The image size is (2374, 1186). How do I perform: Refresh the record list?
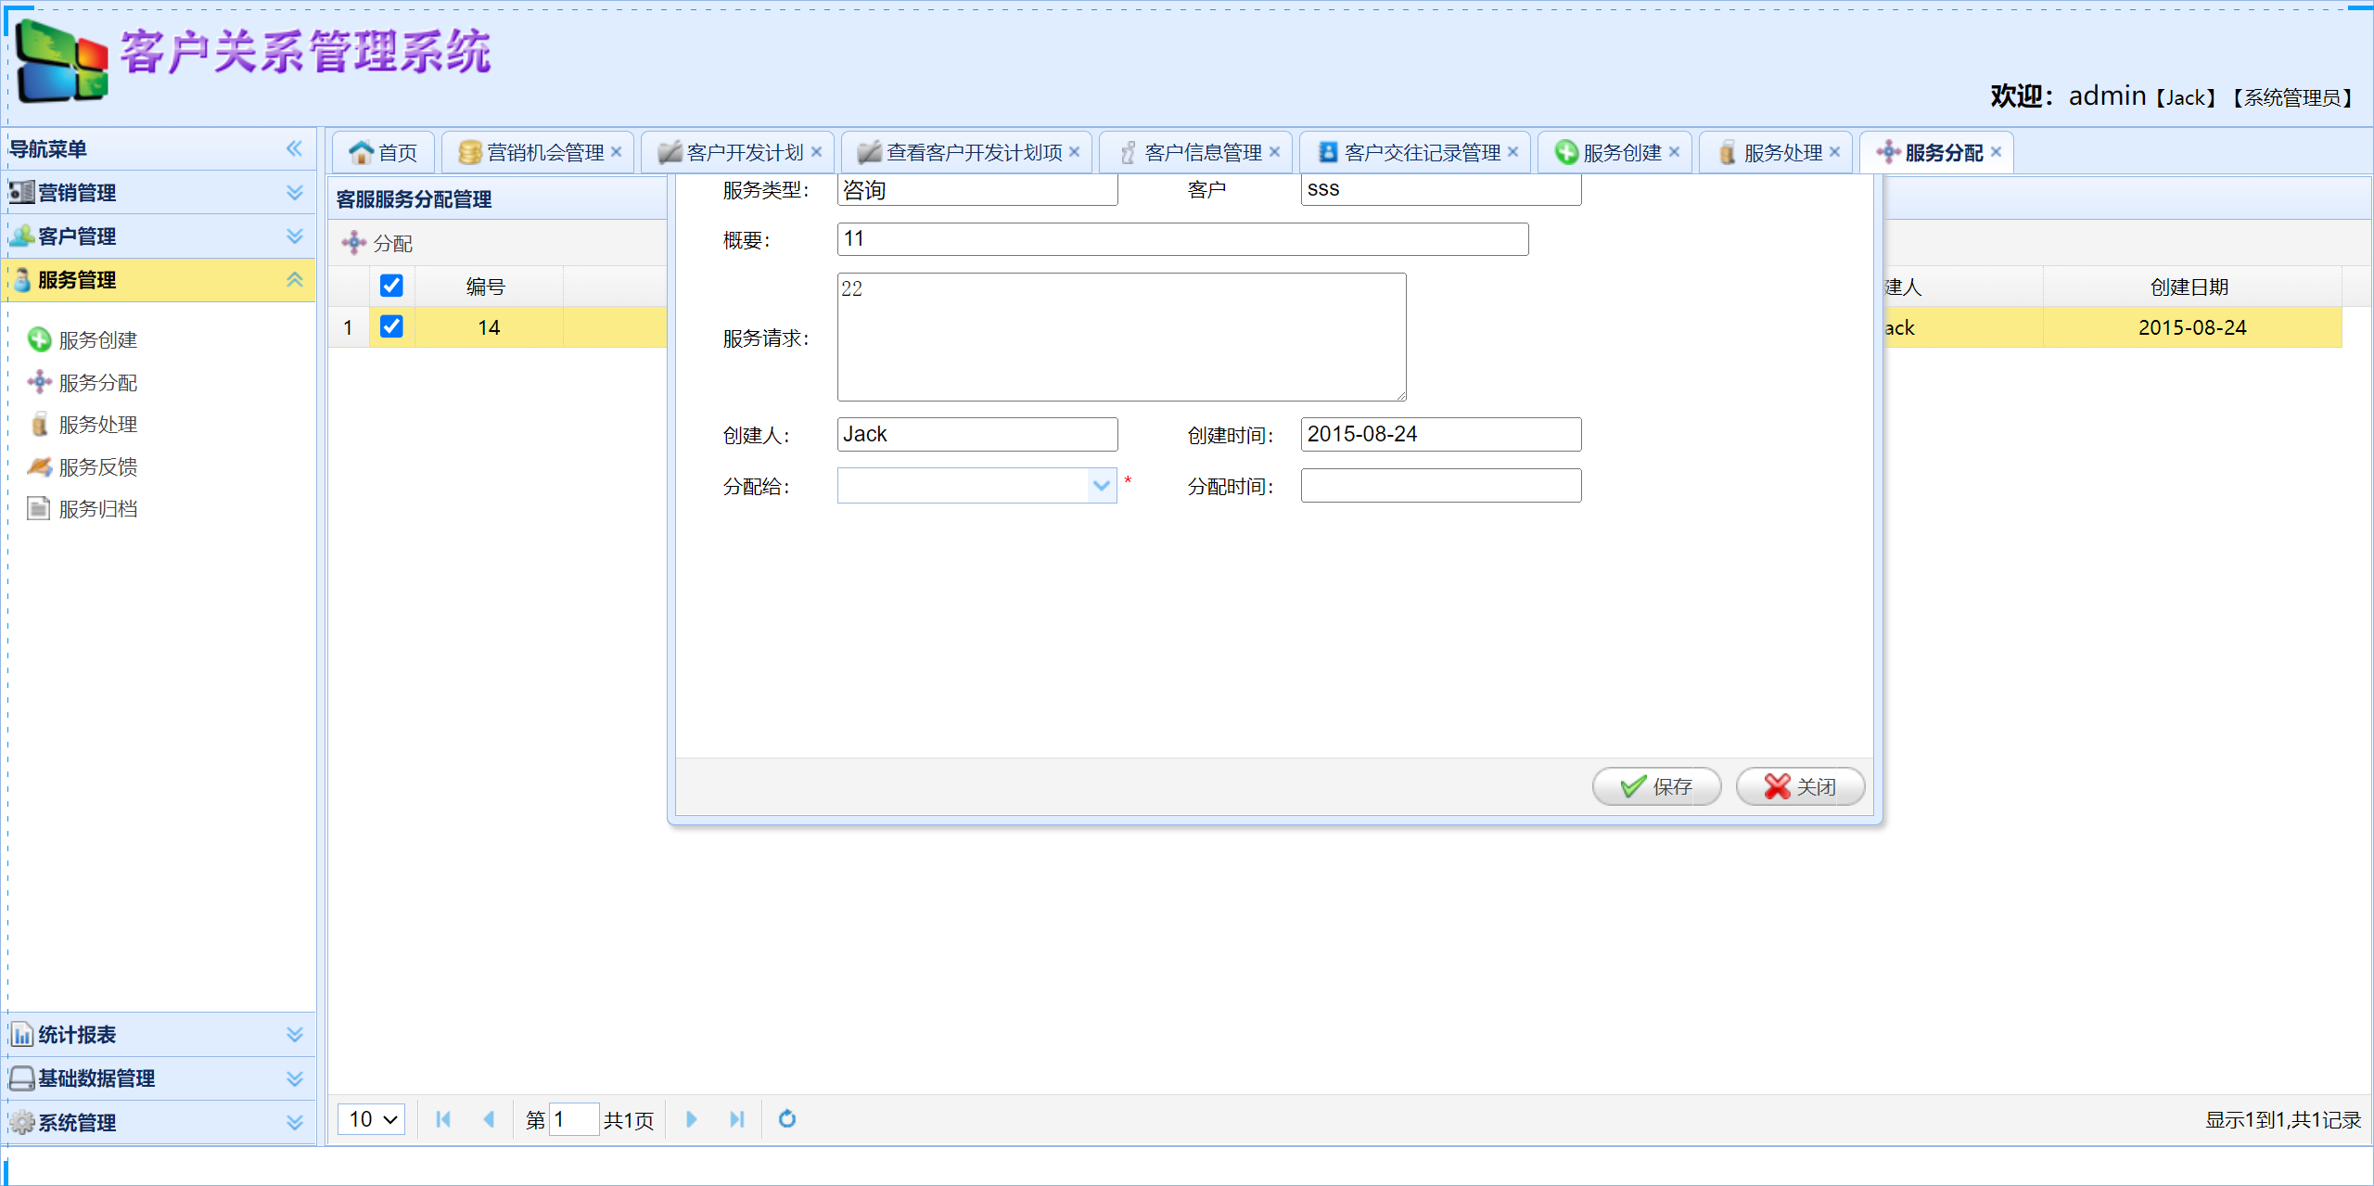pyautogui.click(x=786, y=1119)
